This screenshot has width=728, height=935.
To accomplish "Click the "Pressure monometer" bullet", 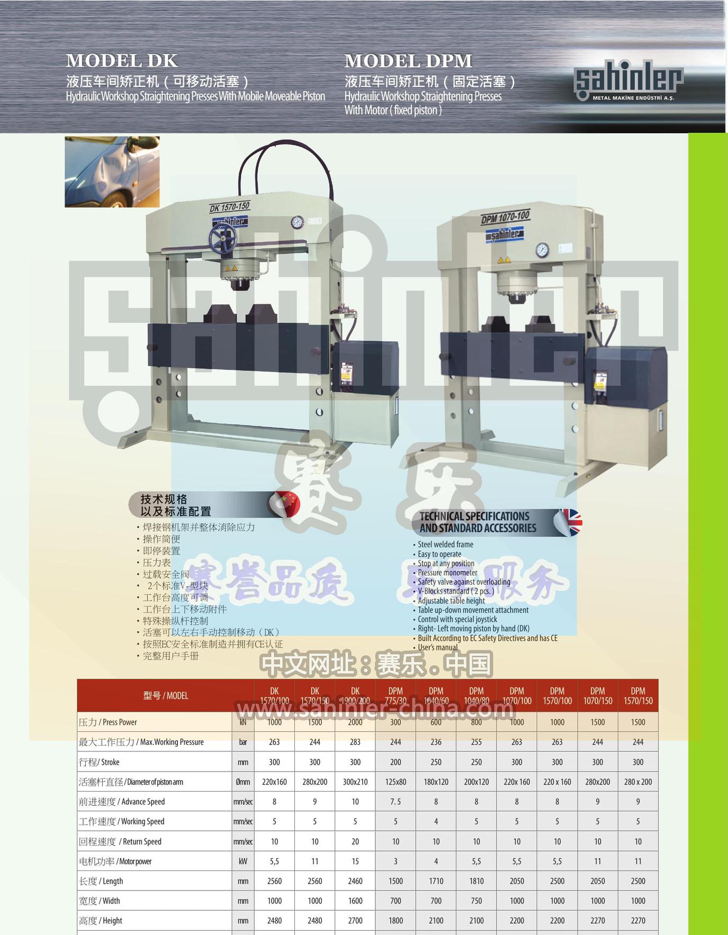I will 447,572.
